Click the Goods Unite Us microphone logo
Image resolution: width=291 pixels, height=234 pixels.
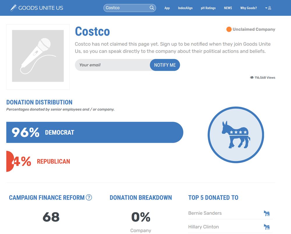tap(13, 8)
